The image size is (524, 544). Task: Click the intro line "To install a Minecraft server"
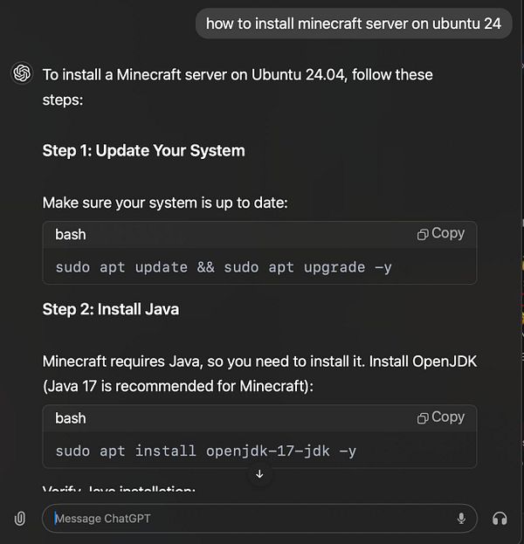click(x=238, y=74)
